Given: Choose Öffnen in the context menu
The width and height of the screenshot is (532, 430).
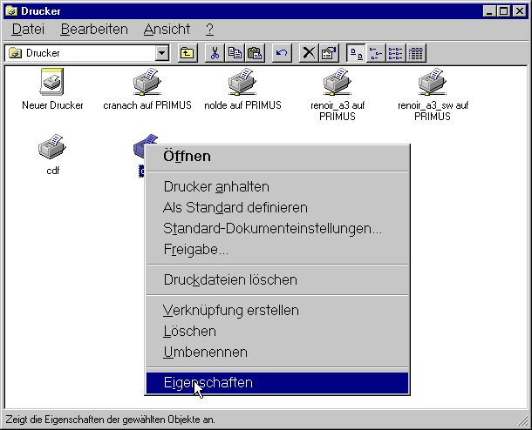Looking at the screenshot, I should pos(277,157).
